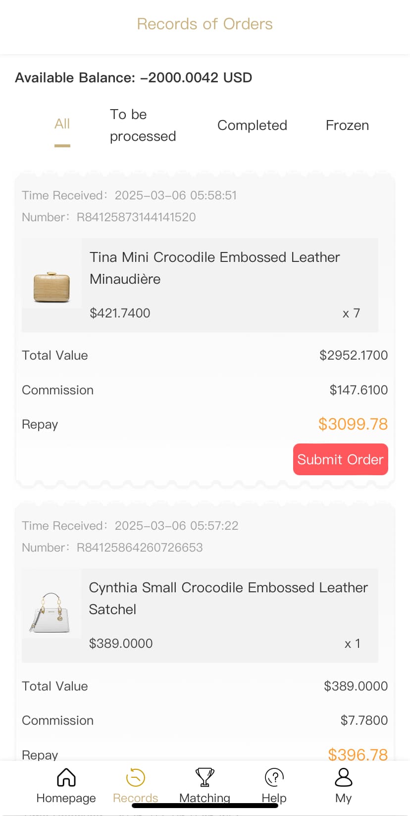This screenshot has width=410, height=816.
Task: Open Matching via the trophy icon
Action: pos(205,778)
